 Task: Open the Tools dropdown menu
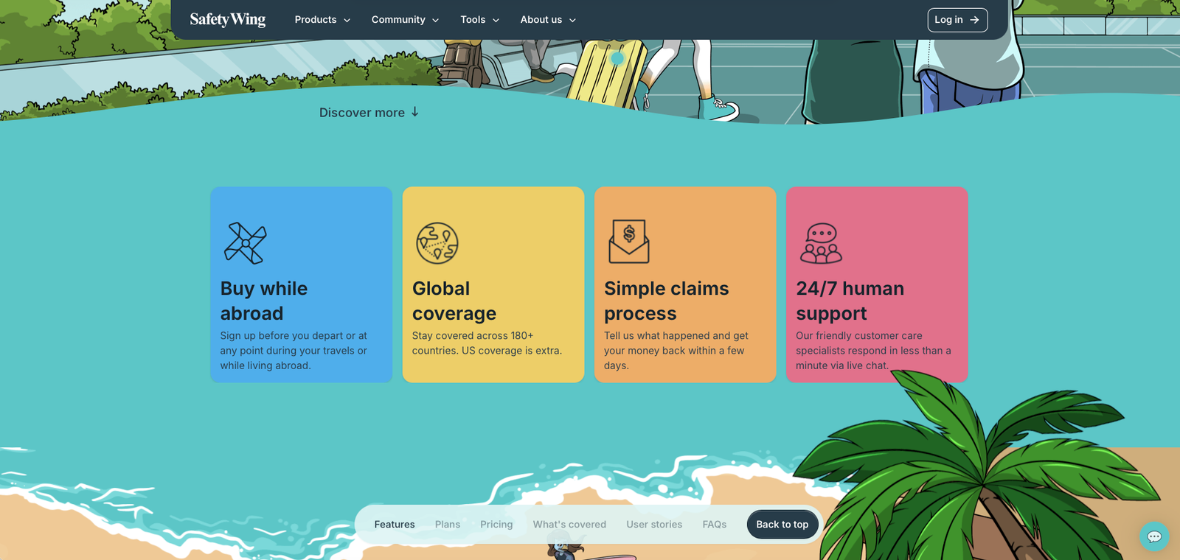479,20
